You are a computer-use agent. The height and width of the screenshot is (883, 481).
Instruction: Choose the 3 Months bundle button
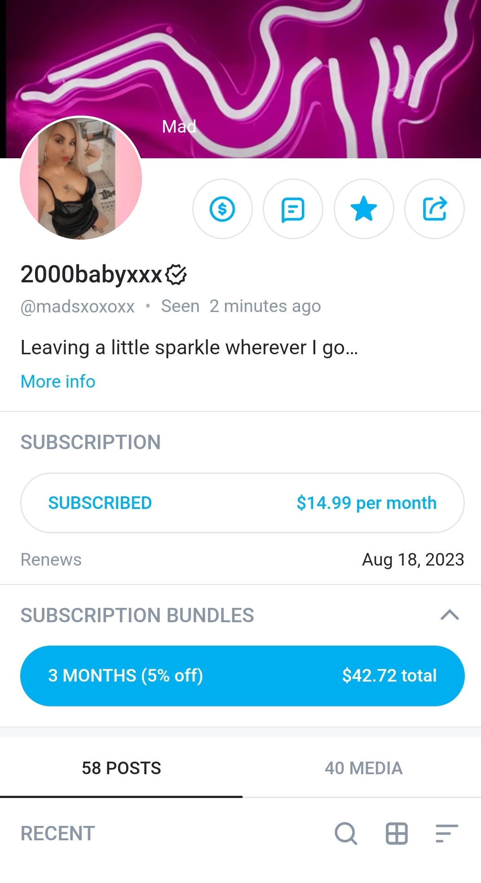243,676
